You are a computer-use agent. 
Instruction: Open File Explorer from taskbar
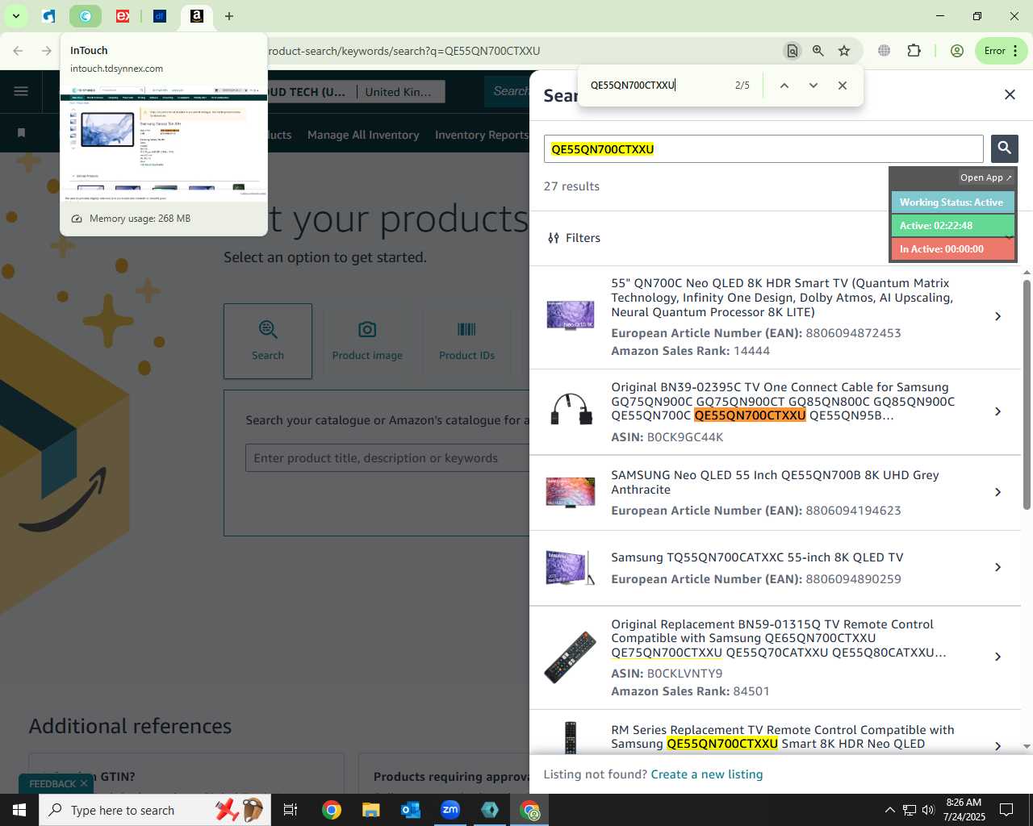(370, 810)
